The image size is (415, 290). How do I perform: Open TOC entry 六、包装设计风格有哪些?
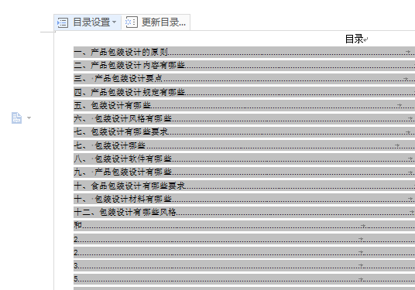click(x=245, y=118)
